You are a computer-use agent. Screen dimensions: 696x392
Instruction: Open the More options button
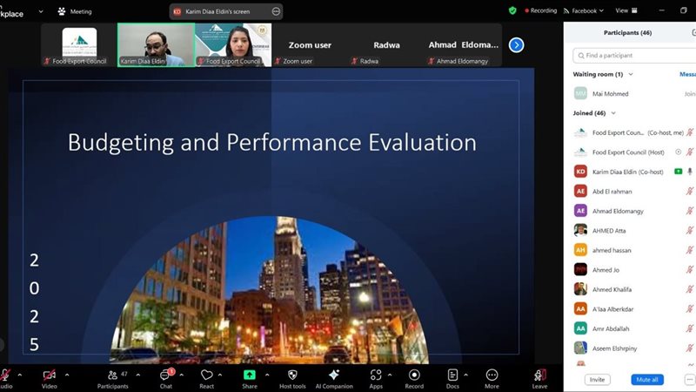492,379
